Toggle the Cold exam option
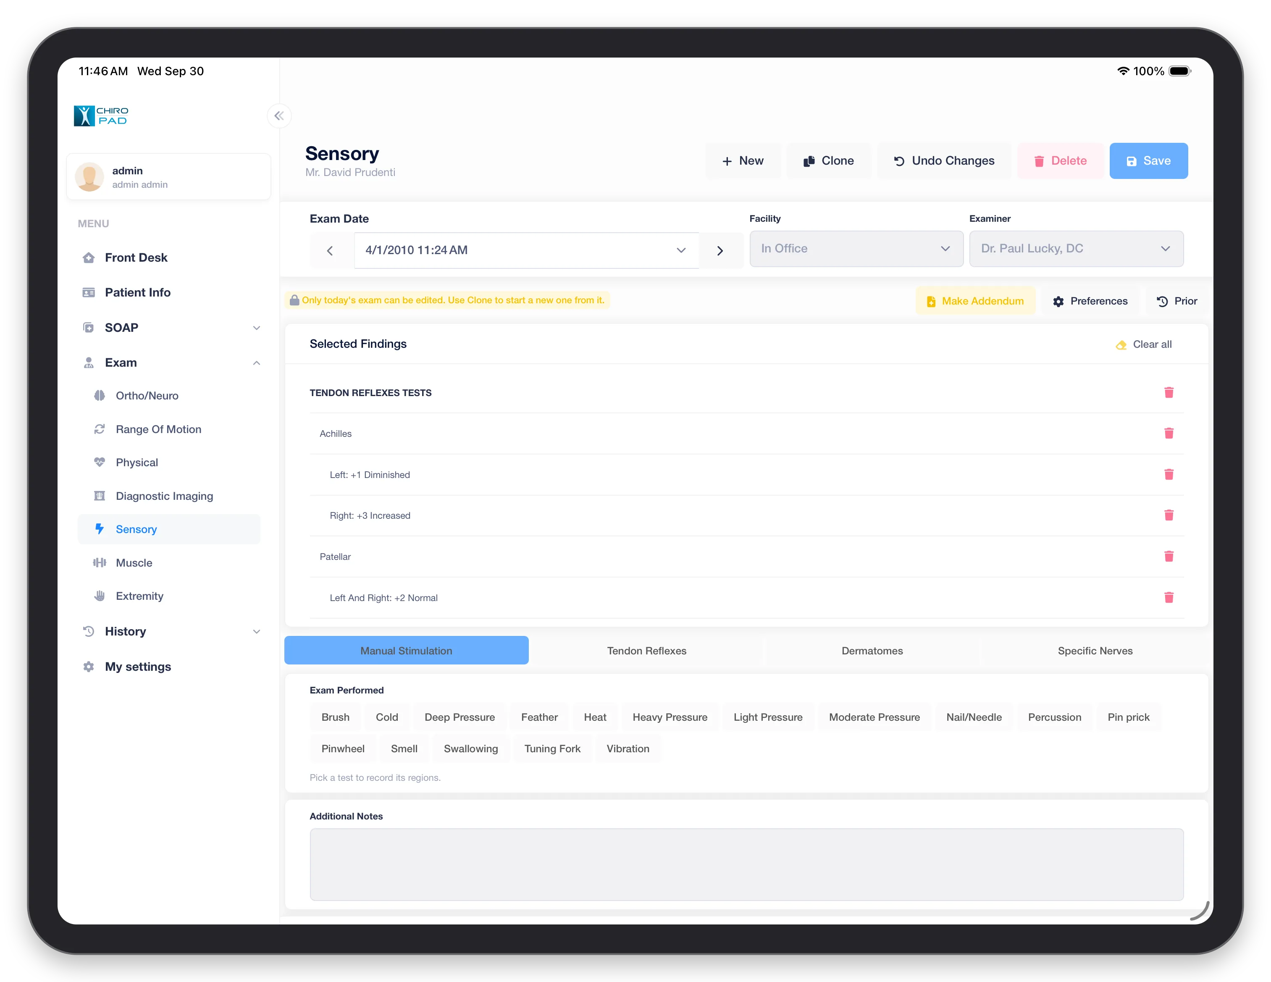Screen dimensions: 1271x982 point(387,717)
